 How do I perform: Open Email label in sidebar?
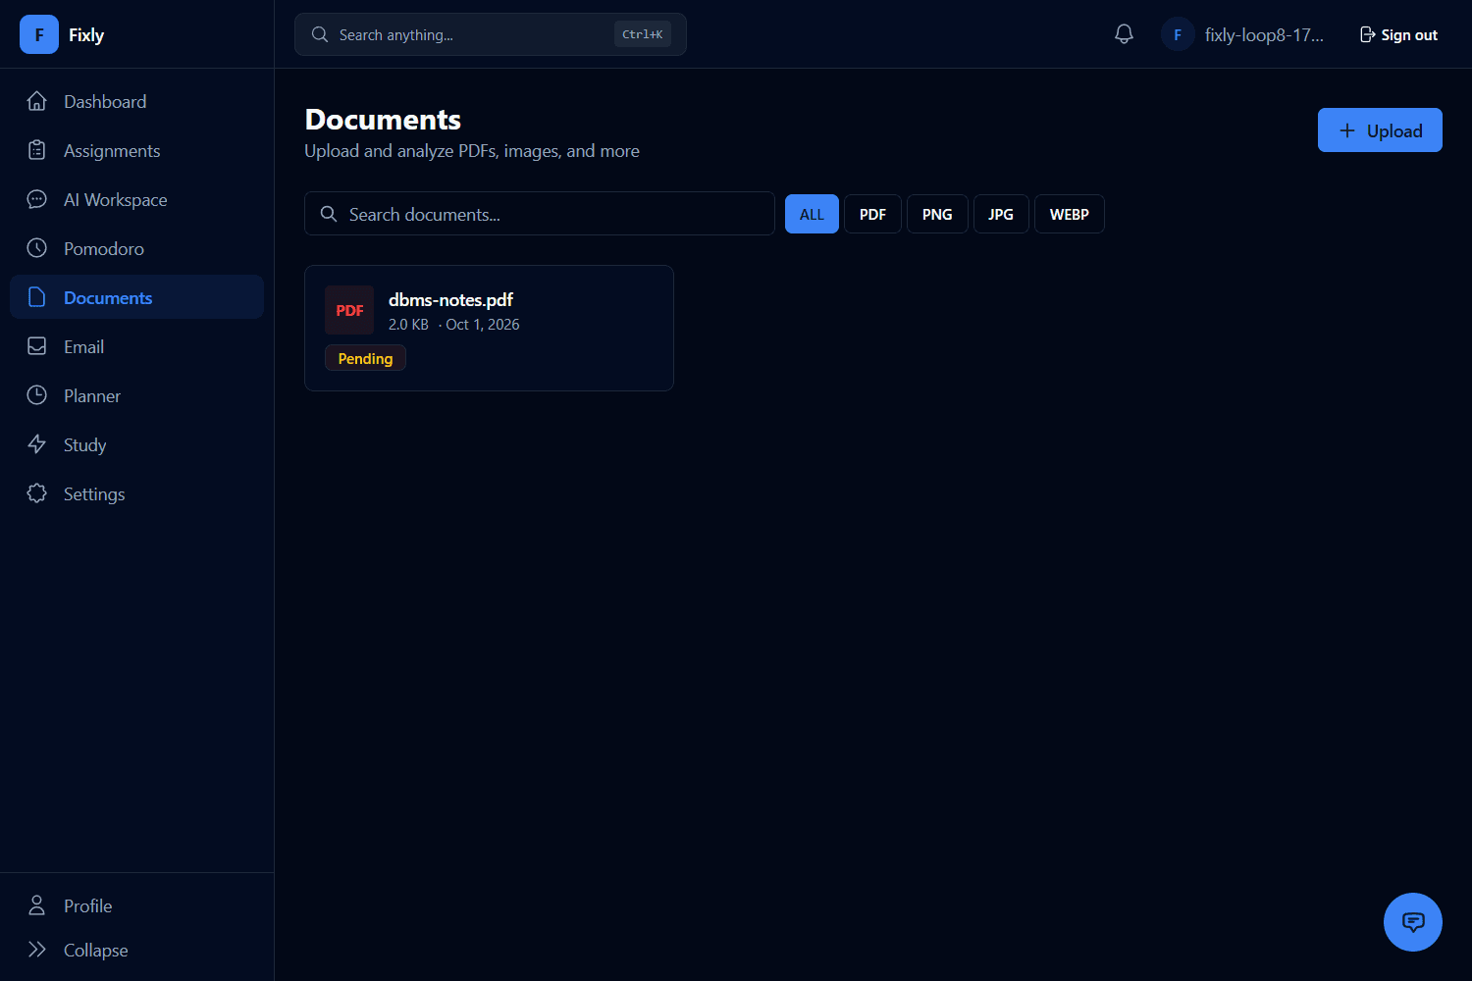point(83,347)
